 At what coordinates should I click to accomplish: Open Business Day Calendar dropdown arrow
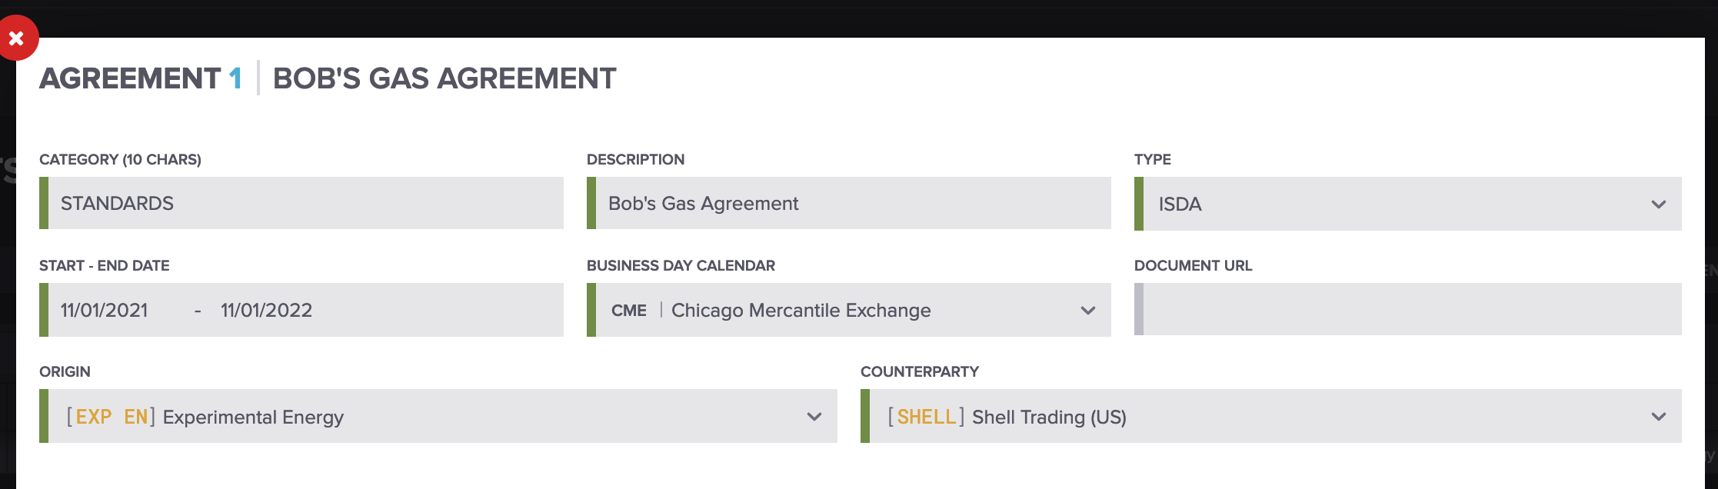pyautogui.click(x=1087, y=311)
